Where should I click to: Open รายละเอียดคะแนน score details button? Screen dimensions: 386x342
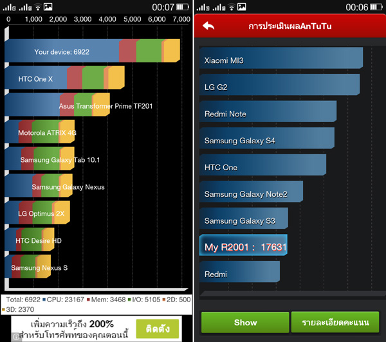(335, 322)
